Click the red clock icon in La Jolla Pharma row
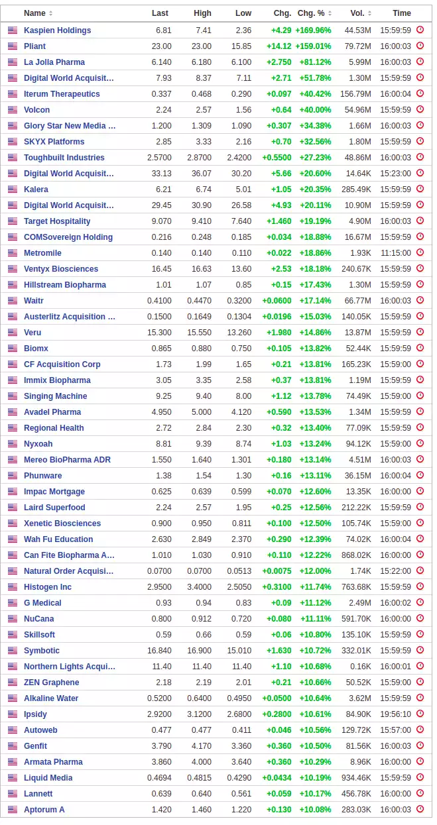Image resolution: width=437 pixels, height=825 pixels. coord(420,62)
